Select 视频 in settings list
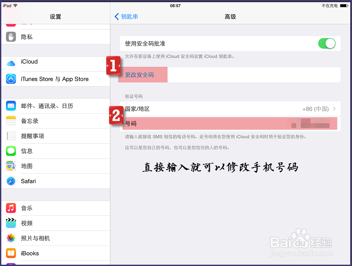Image resolution: width=352 pixels, height=266 pixels. click(56, 223)
